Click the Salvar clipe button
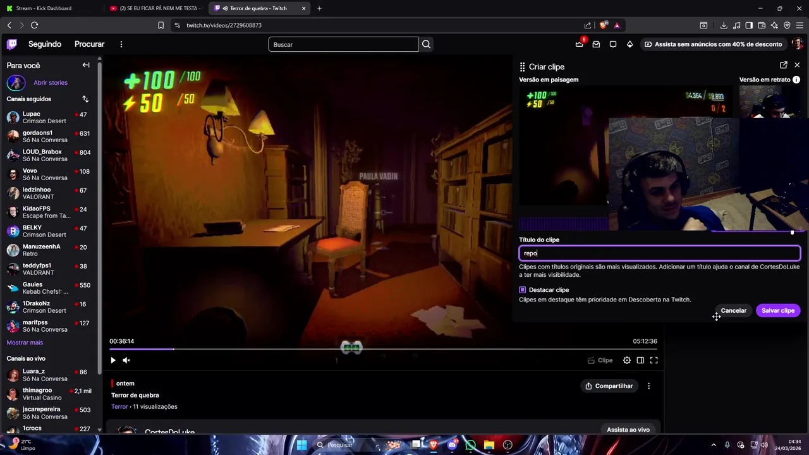Screen dimensions: 809x455 778,310
